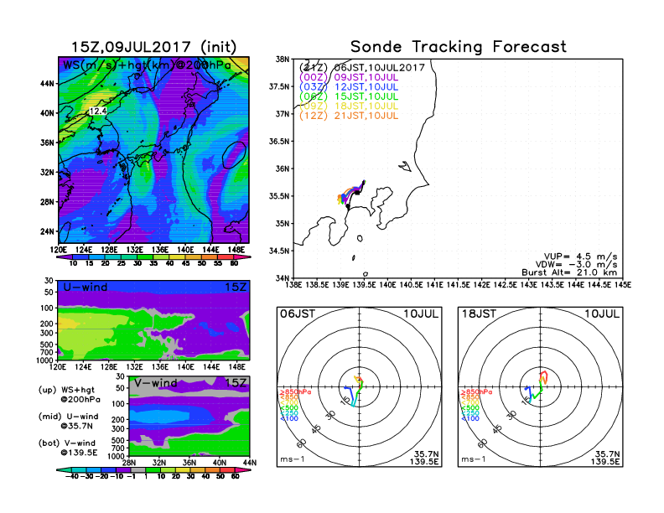This screenshot has width=664, height=513.
Task: Click blue "<100" legend in 18JST hodograph
Action: (470, 418)
